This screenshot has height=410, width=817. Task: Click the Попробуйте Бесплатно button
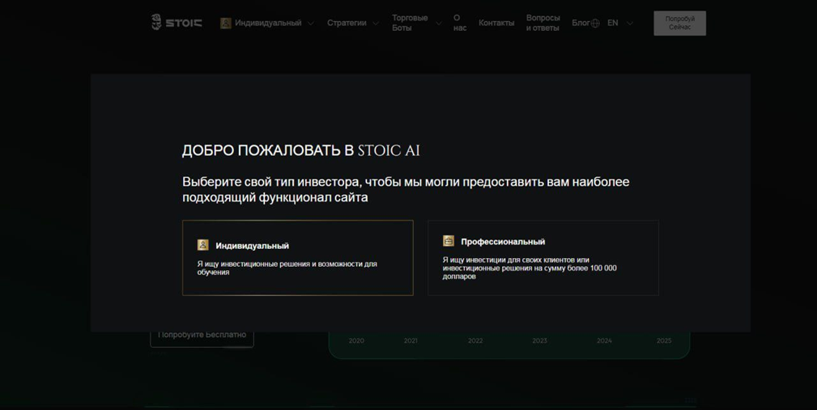point(202,336)
